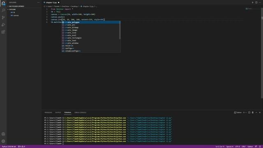Choose columnconfigure suggestion

pyautogui.click(x=90, y=51)
